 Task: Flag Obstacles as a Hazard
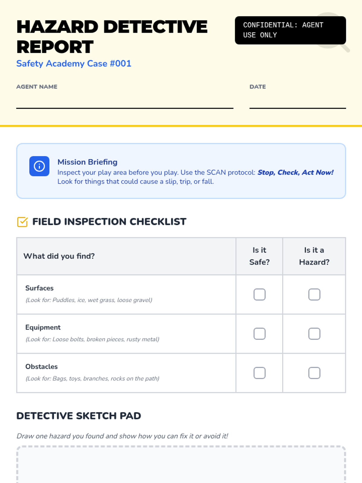point(314,373)
